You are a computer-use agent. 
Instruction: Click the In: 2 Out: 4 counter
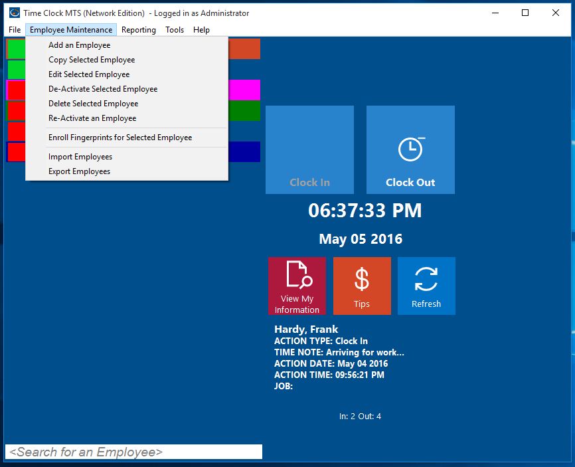click(360, 417)
